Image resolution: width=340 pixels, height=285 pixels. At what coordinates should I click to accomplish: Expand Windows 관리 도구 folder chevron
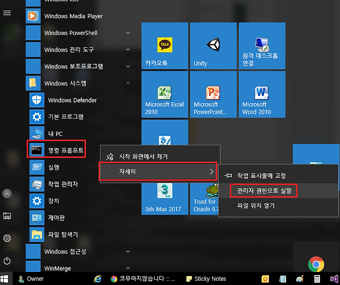[x=128, y=50]
